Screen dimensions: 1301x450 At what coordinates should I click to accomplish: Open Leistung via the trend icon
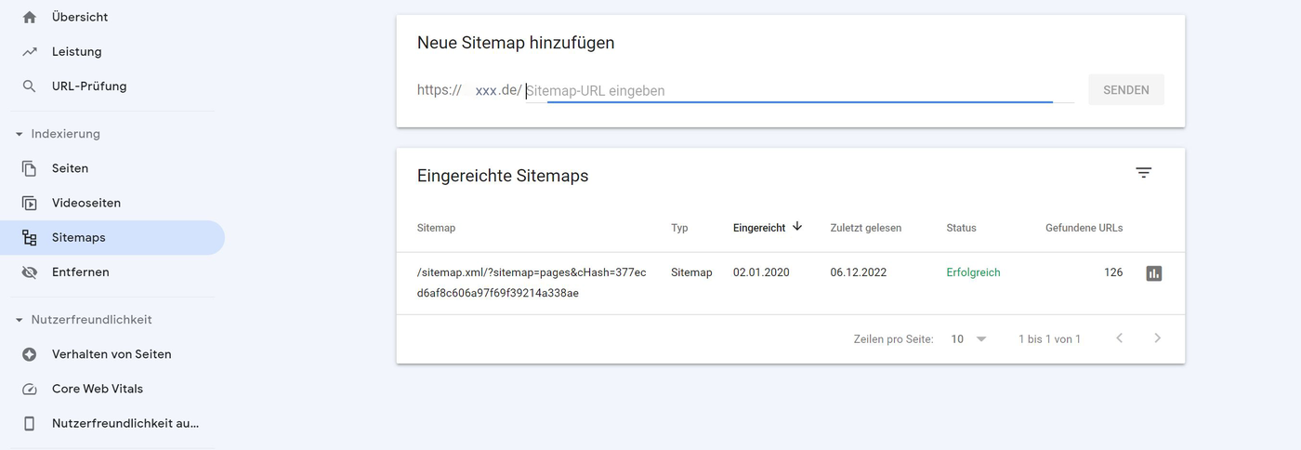point(30,52)
